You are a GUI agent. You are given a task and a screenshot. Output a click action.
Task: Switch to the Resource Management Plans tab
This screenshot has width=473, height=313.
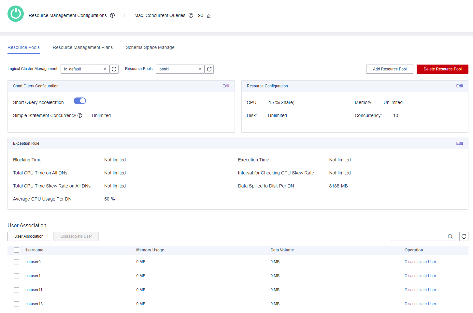83,47
